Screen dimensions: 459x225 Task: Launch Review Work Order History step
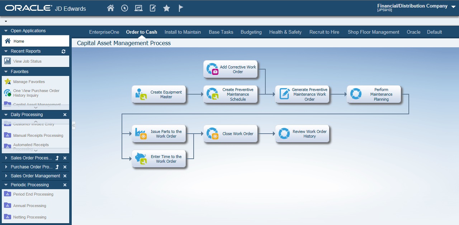(302, 134)
